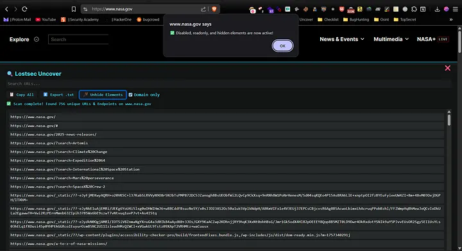This screenshot has height=251, width=462.
Task: Click the gray circle extension icon
Action: click(405, 9)
